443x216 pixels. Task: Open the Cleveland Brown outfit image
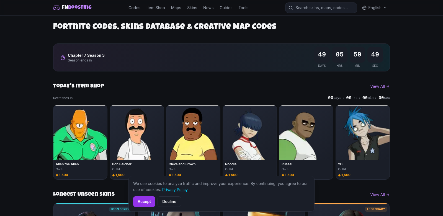pos(193,133)
